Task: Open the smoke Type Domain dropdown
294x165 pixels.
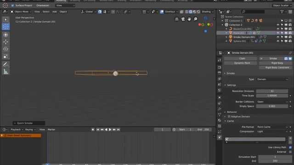Action: click(x=272, y=79)
